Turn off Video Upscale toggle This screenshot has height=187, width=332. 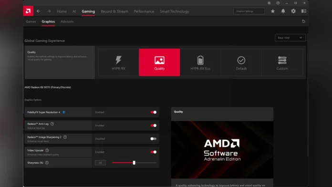pyautogui.click(x=153, y=152)
